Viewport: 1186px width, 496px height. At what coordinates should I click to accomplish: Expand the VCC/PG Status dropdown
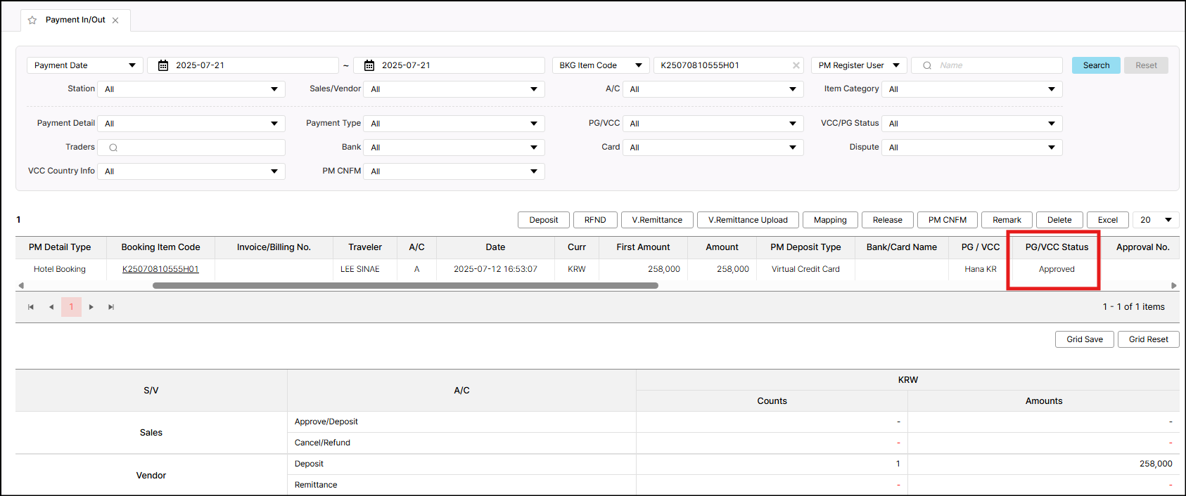tap(971, 124)
